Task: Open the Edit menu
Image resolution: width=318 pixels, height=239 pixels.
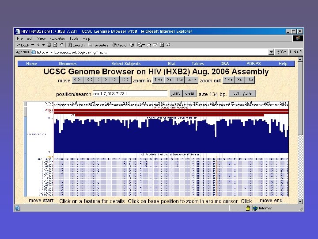Action: coord(30,39)
